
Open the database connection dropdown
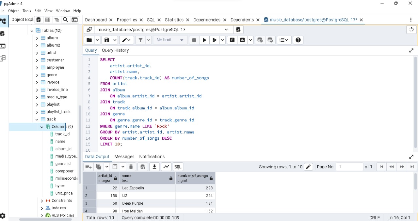[226, 30]
